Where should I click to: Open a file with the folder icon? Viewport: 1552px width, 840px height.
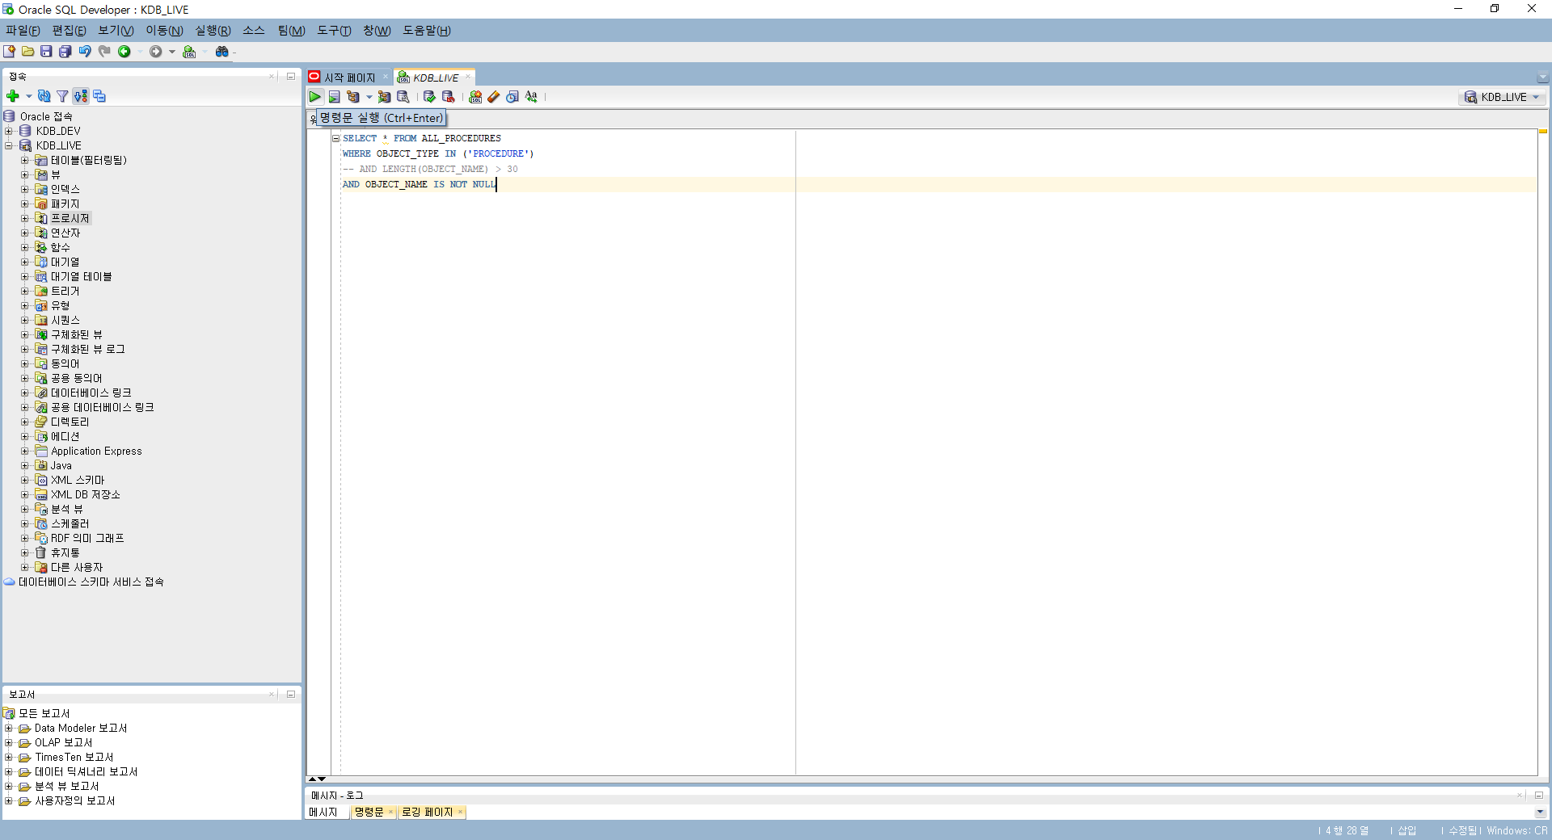click(28, 52)
